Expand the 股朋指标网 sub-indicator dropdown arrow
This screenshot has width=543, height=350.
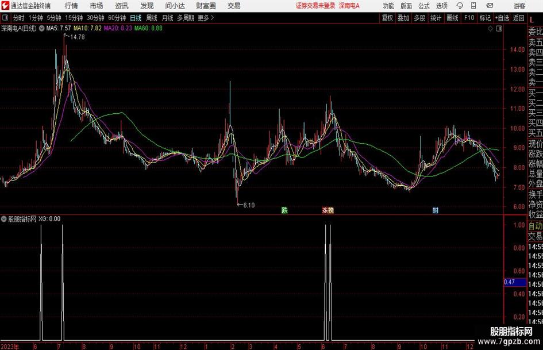tap(4, 219)
